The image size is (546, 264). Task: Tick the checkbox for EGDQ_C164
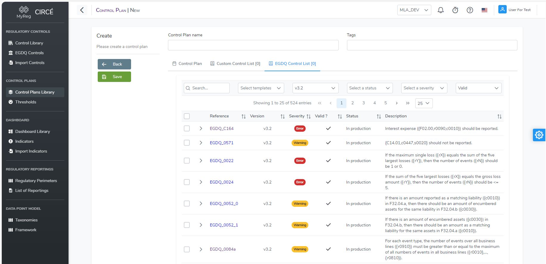(x=187, y=128)
